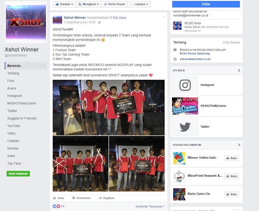Open Foto in the sidebar
This screenshot has width=259, height=211.
(x=10, y=81)
